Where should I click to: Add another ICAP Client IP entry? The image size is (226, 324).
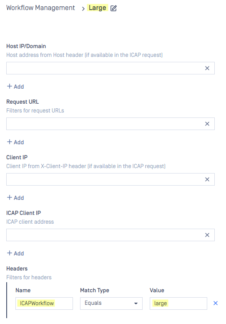(15, 253)
